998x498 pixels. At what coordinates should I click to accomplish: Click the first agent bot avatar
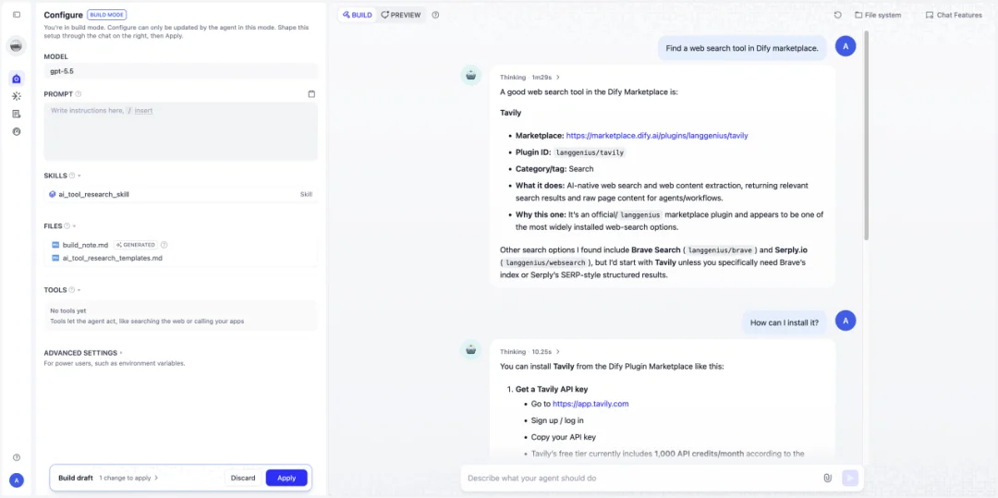point(471,75)
